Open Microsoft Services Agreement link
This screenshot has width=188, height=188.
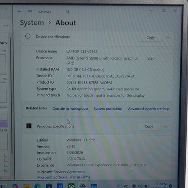point(61,172)
